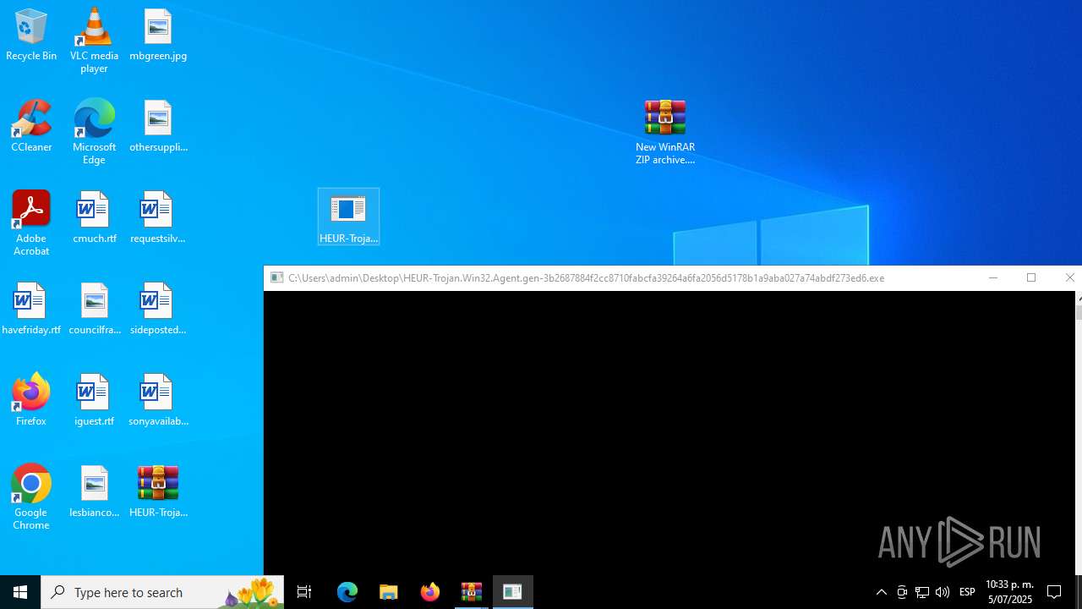The width and height of the screenshot is (1082, 609).
Task: Select Firefox desktop shortcut
Action: point(31,401)
